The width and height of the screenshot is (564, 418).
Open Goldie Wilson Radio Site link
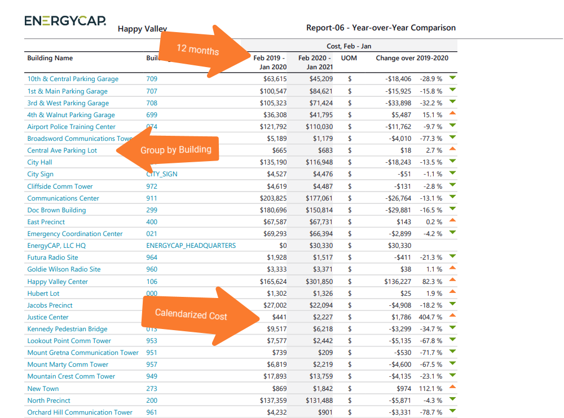tap(64, 269)
